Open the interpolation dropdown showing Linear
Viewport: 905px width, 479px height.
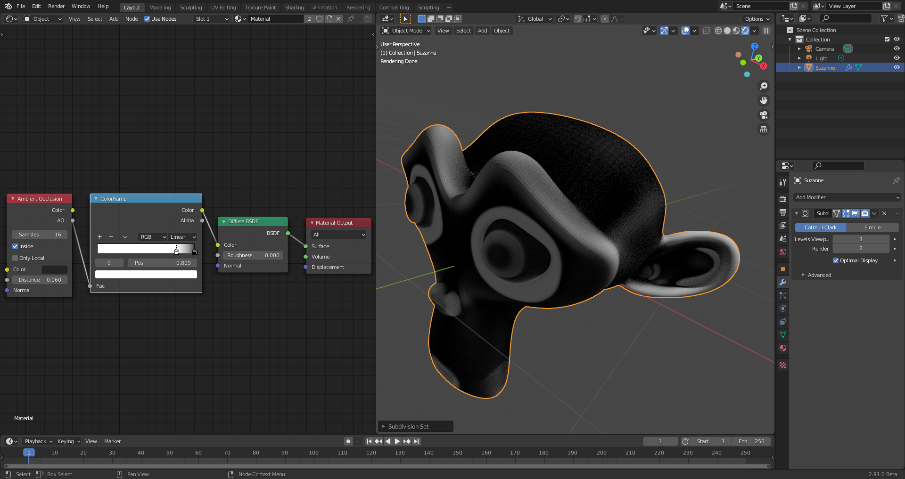point(182,237)
